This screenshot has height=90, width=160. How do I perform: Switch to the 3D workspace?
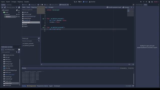pyautogui.click(x=80, y=2)
